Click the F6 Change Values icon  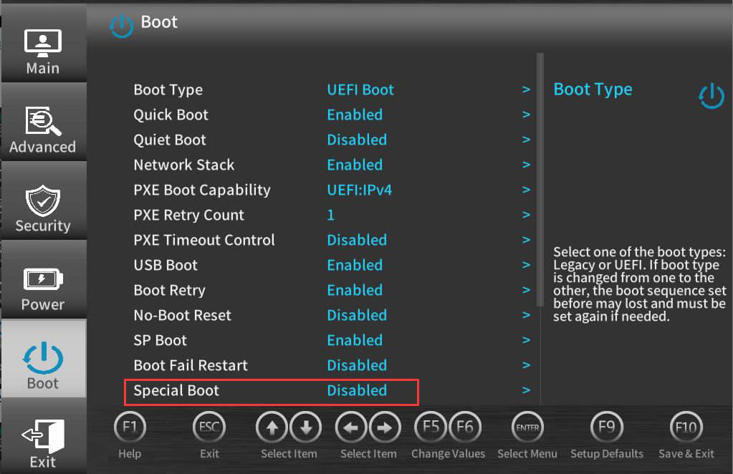[x=465, y=428]
